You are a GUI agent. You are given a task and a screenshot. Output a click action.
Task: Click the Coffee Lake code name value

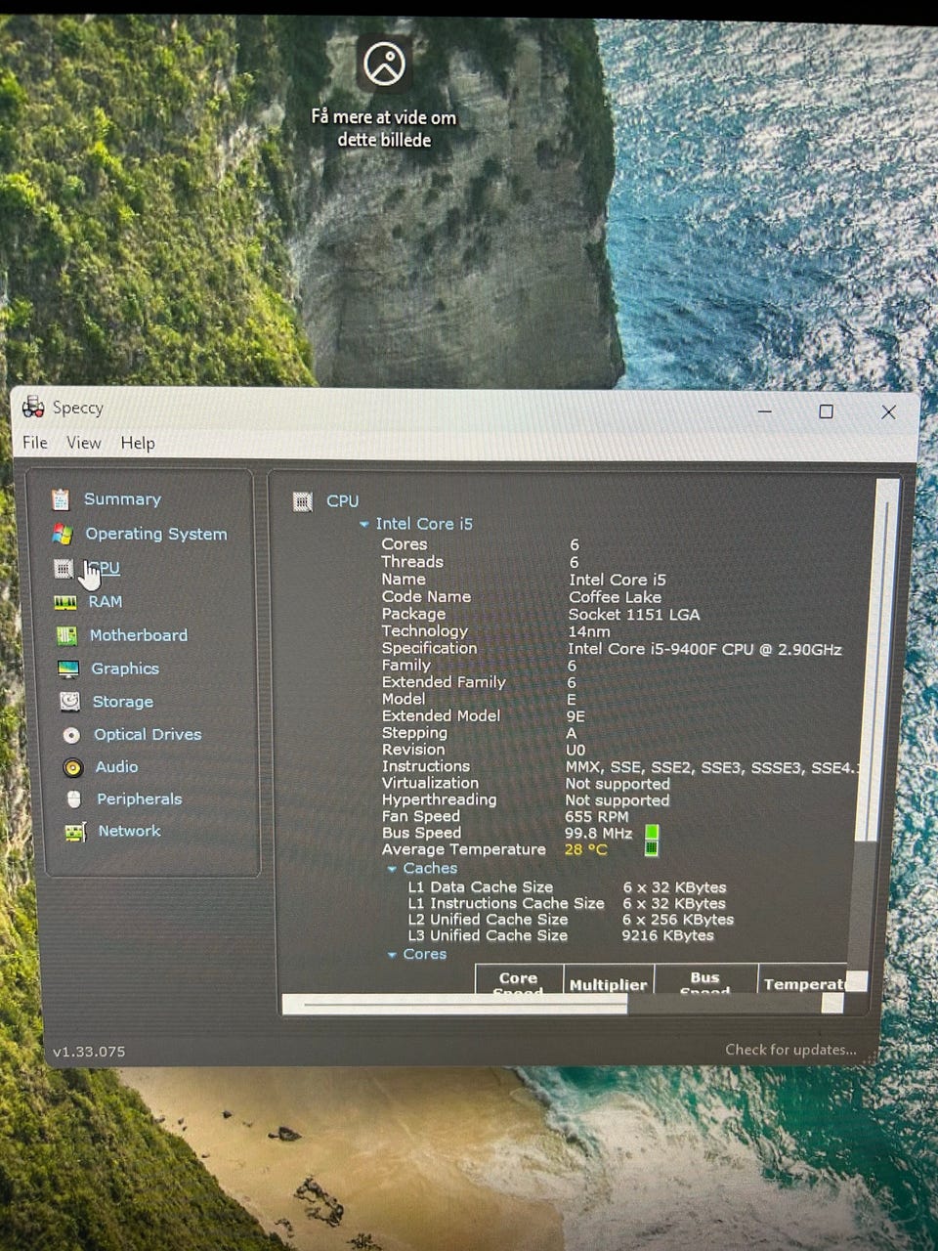(616, 597)
